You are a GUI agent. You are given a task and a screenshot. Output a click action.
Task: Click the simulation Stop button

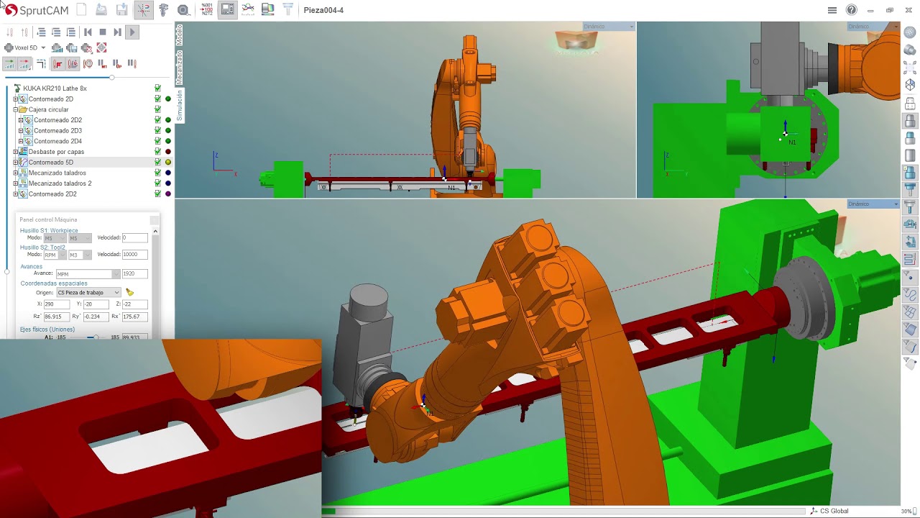[103, 32]
